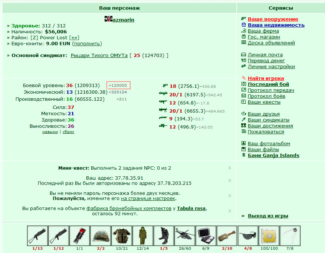
Task: Open Ваша недвижимость
Action: 276,25
